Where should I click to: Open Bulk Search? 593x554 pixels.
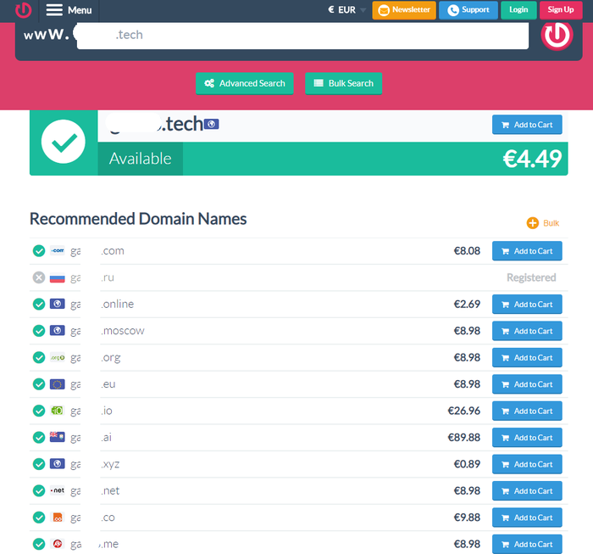click(343, 83)
